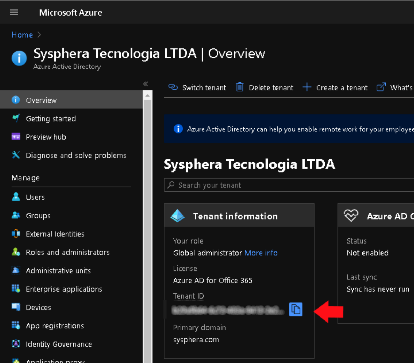
Task: Click the External Identities icon
Action: [x=16, y=234]
